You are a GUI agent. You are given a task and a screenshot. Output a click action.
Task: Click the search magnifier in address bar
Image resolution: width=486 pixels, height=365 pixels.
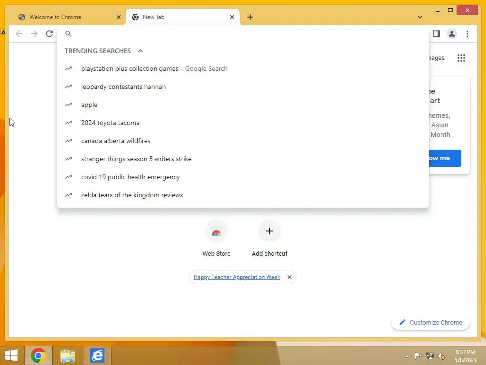click(x=68, y=34)
